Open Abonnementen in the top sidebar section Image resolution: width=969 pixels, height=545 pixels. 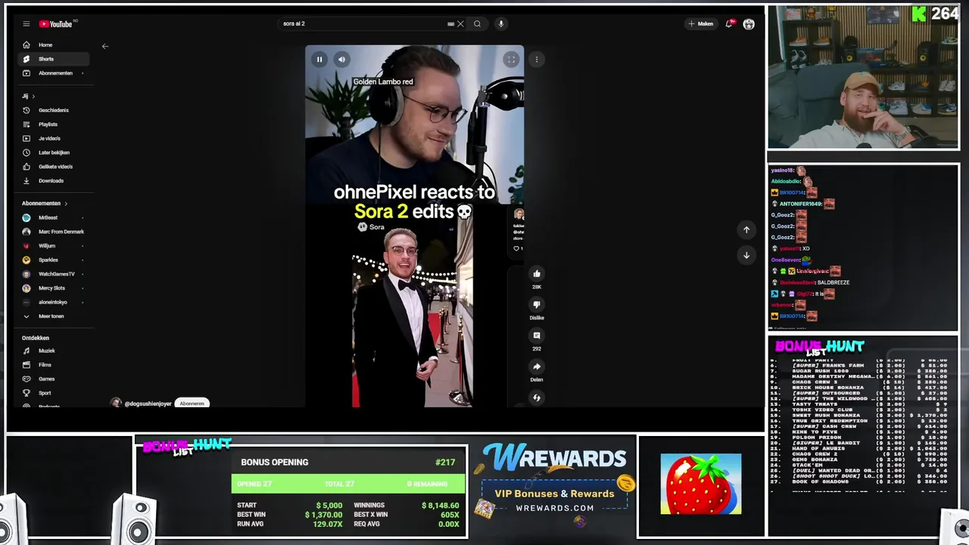[53, 73]
